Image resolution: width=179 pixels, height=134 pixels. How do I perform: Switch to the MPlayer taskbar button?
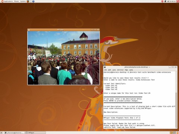pyautogui.click(x=35, y=133)
